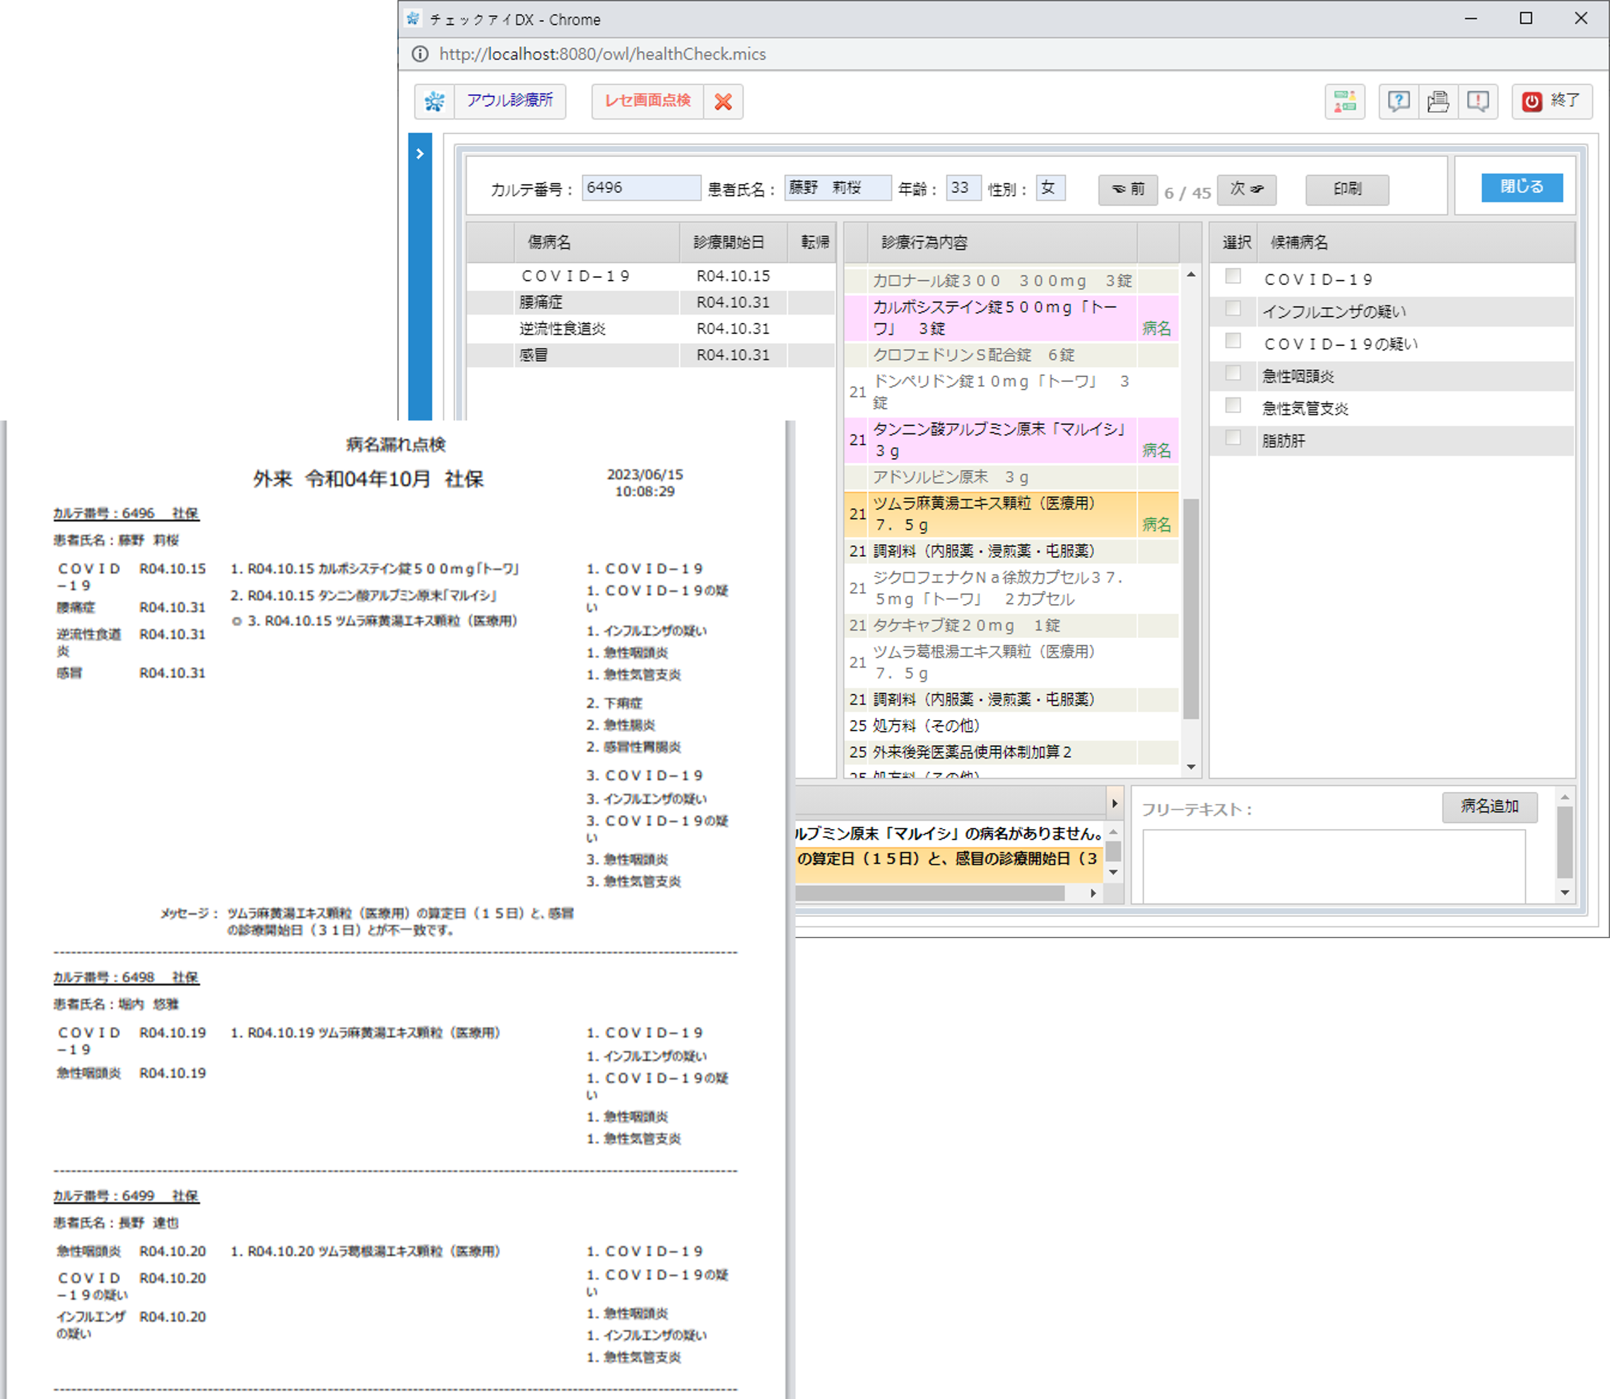Select ドンペリドン錠１０ｍｇ row
The image size is (1610, 1399).
point(1011,392)
